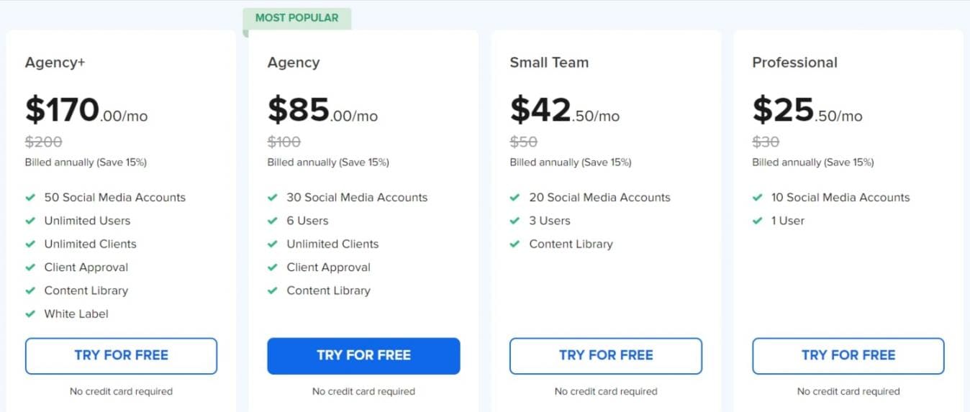Click the Most Popular badge

point(296,18)
